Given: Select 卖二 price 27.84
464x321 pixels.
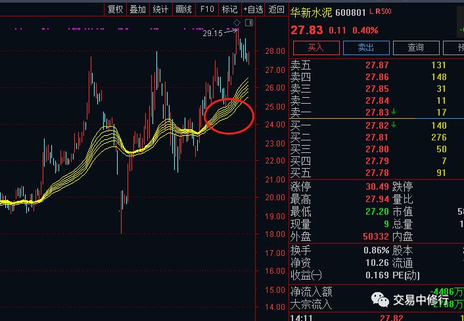Looking at the screenshot, I should (x=377, y=100).
